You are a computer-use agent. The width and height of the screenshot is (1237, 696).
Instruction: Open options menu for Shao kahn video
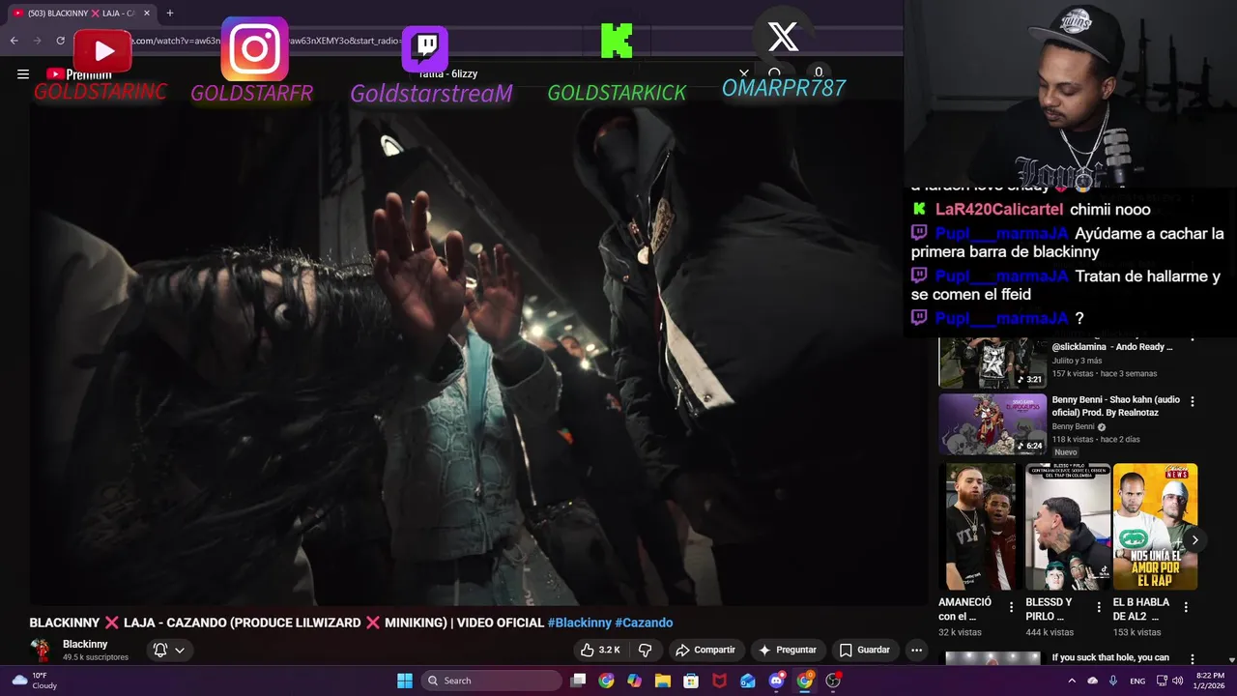pos(1192,401)
